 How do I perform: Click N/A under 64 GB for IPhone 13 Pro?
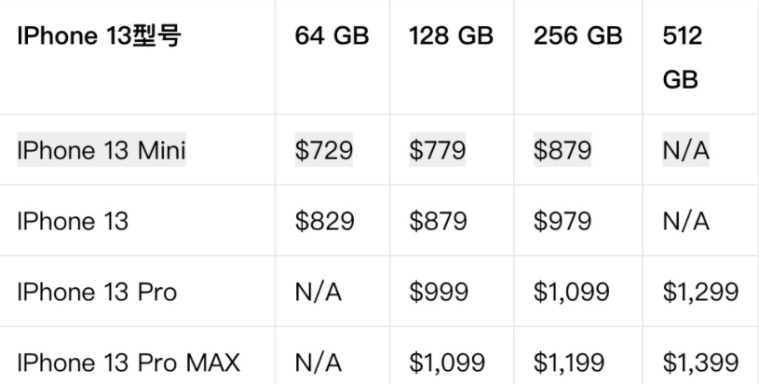318,292
